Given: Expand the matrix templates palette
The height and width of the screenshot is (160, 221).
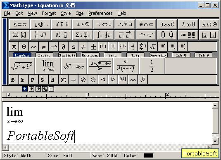Looking at the screenshot, I should point(188,35).
